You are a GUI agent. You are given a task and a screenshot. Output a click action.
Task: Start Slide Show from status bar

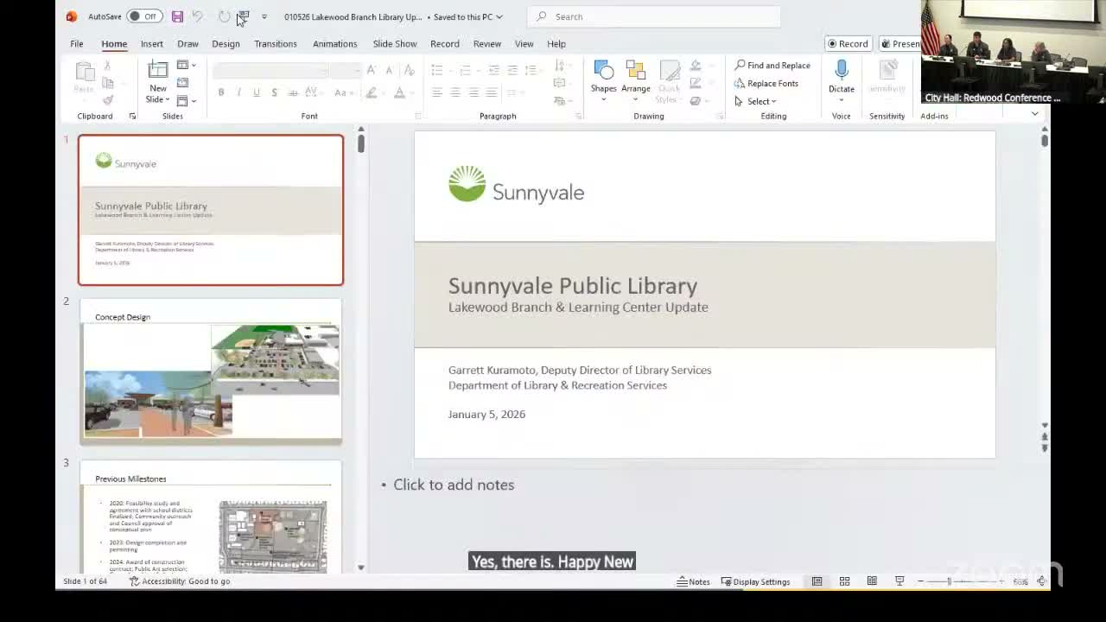[899, 581]
